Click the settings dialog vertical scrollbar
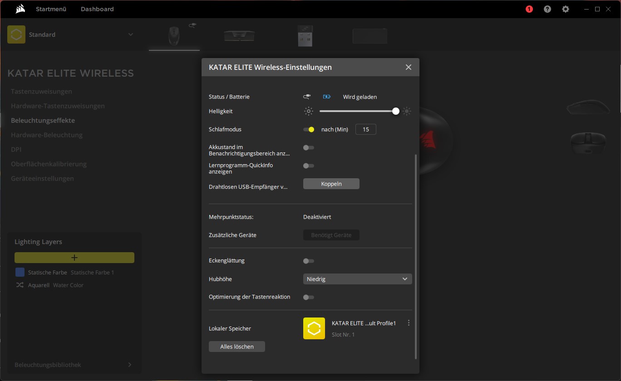The height and width of the screenshot is (381, 621). click(415, 256)
